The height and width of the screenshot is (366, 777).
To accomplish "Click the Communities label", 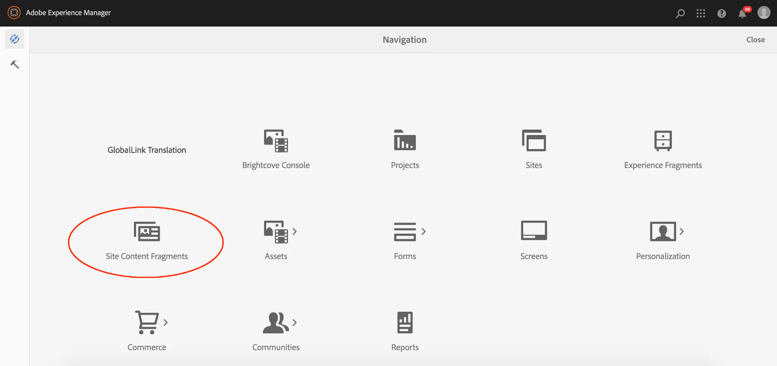I will point(276,347).
